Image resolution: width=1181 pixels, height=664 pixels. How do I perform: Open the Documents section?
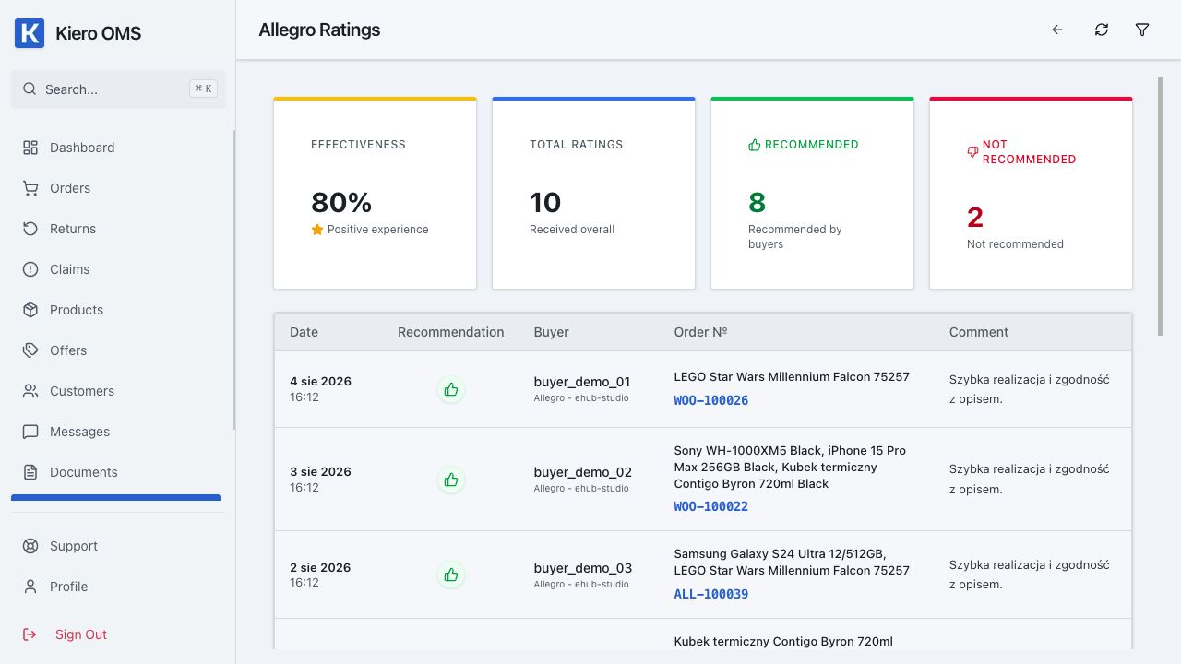coord(116,472)
